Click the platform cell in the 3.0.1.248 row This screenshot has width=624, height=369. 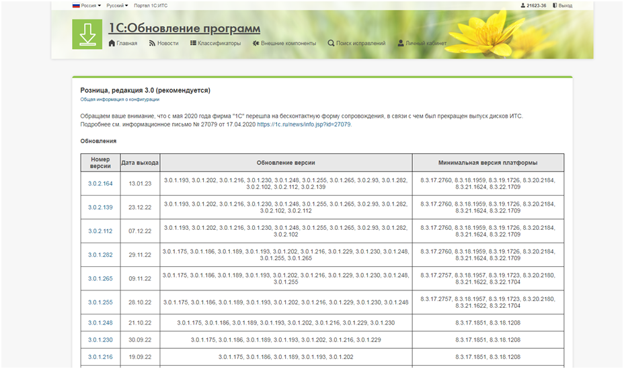pyautogui.click(x=488, y=323)
